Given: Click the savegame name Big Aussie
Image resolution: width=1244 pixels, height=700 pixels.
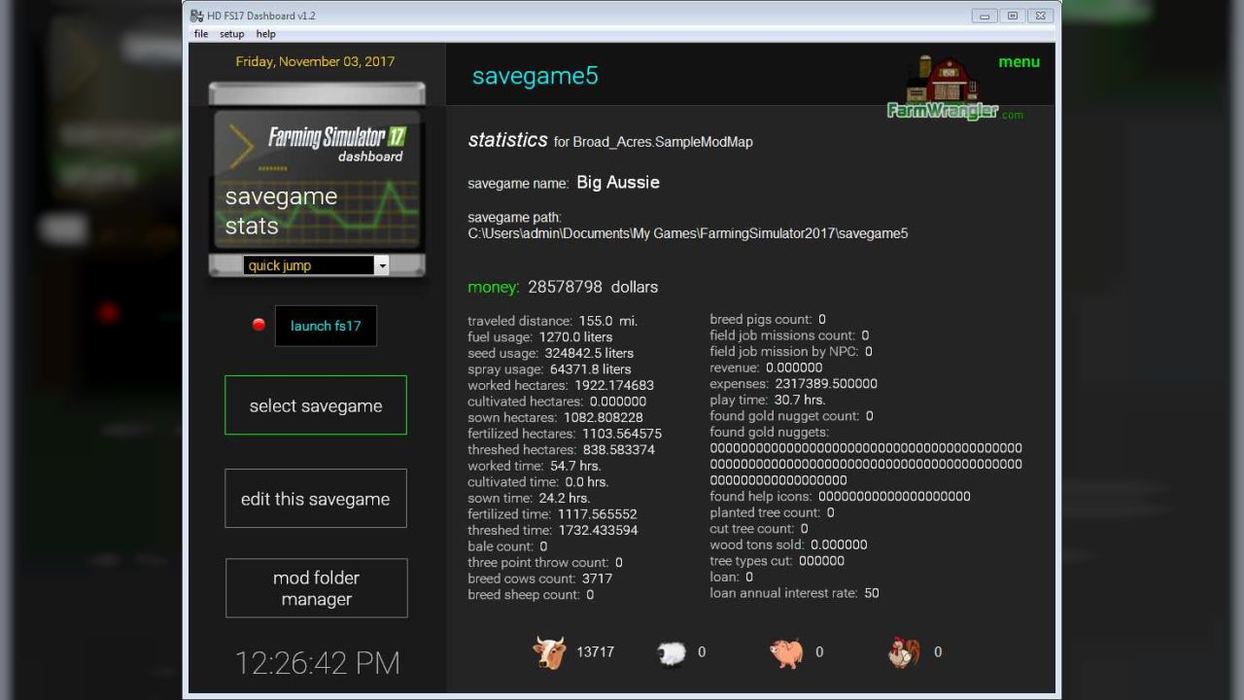Looking at the screenshot, I should (618, 183).
